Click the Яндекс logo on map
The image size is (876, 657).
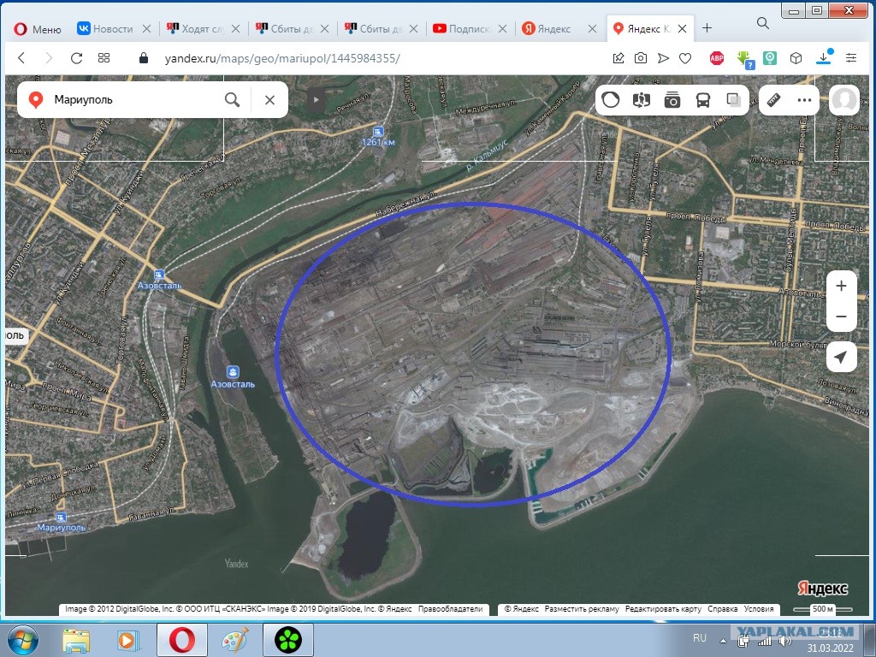tap(822, 589)
